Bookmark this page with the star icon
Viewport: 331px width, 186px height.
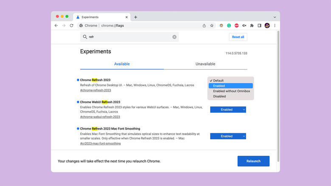pos(212,25)
